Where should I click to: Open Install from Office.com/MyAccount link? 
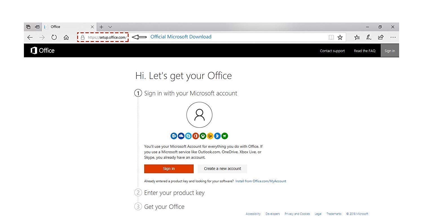pos(261,181)
